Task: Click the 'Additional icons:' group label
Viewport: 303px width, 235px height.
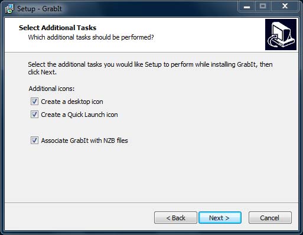Action: [x=51, y=89]
